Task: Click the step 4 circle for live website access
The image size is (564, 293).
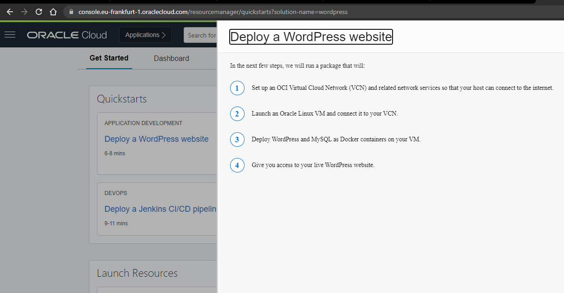Action: (237, 165)
